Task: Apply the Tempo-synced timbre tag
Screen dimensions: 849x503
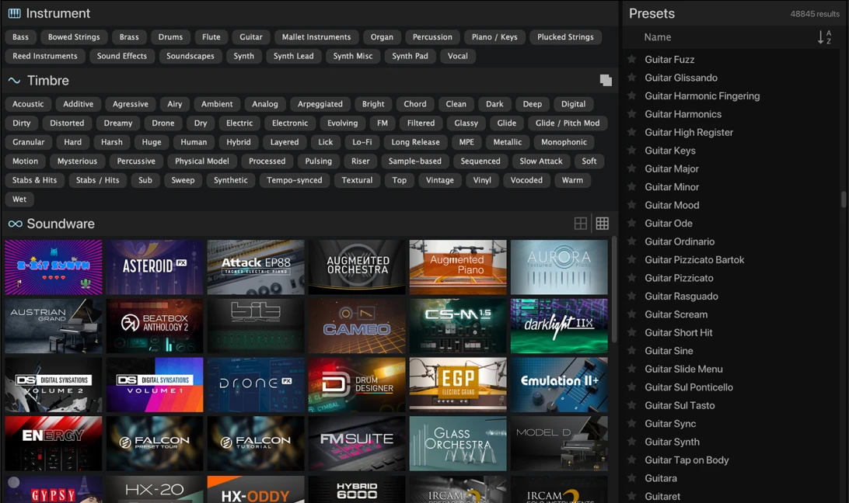Action: pos(295,180)
